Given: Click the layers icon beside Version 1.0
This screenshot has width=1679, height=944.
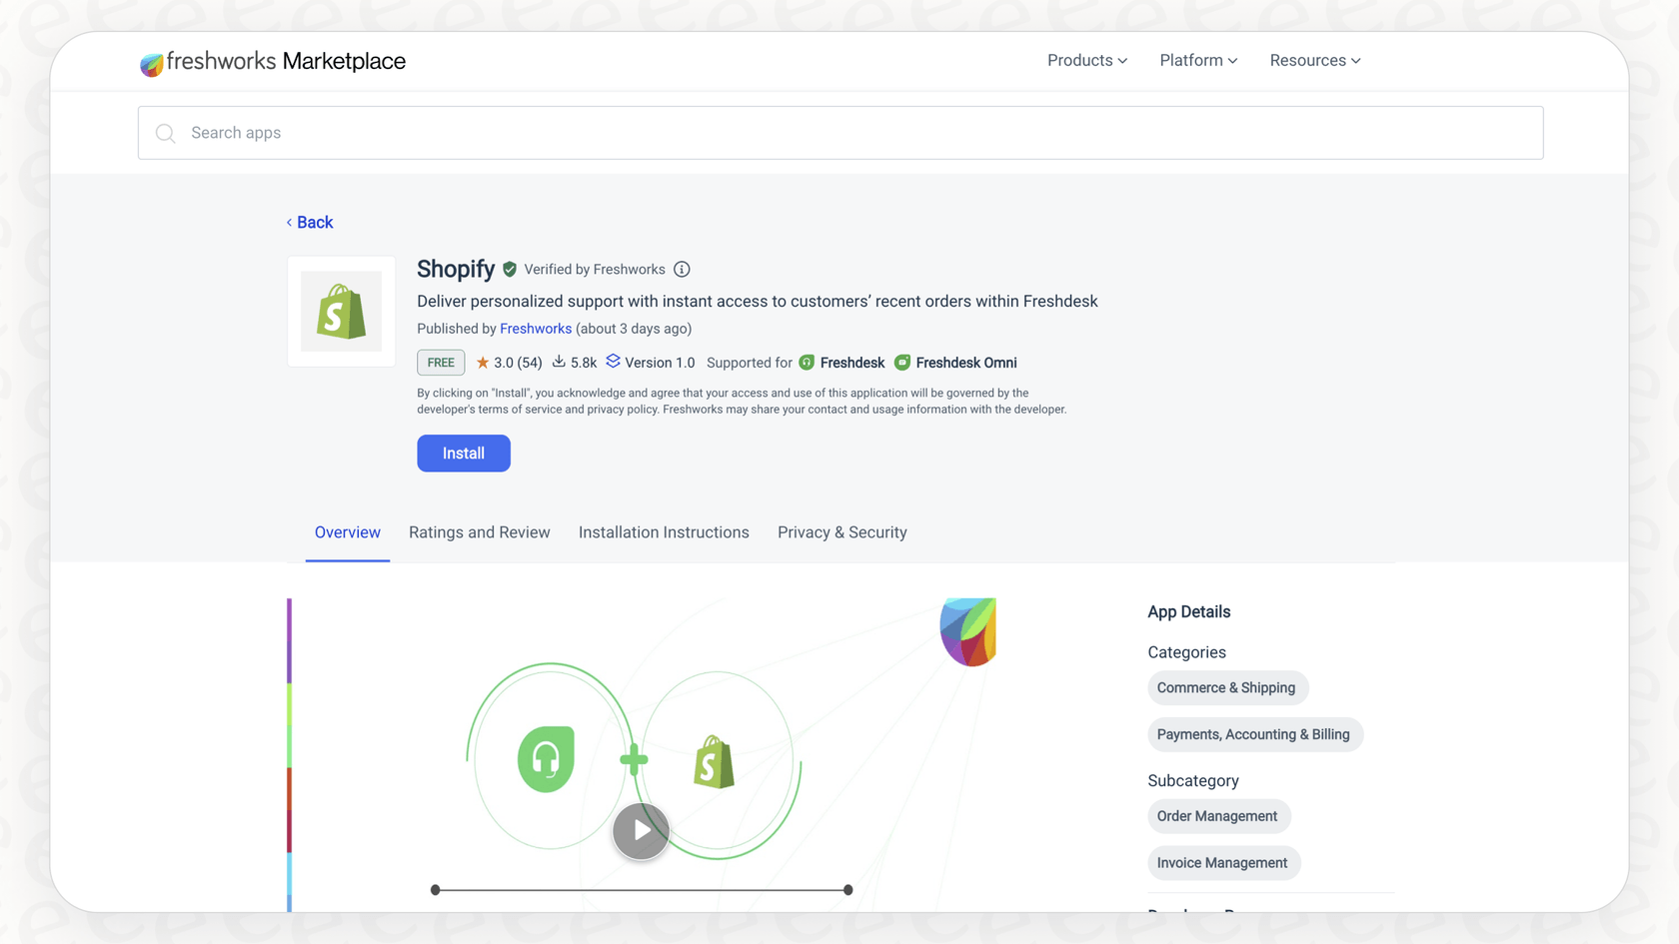Looking at the screenshot, I should click(x=613, y=362).
